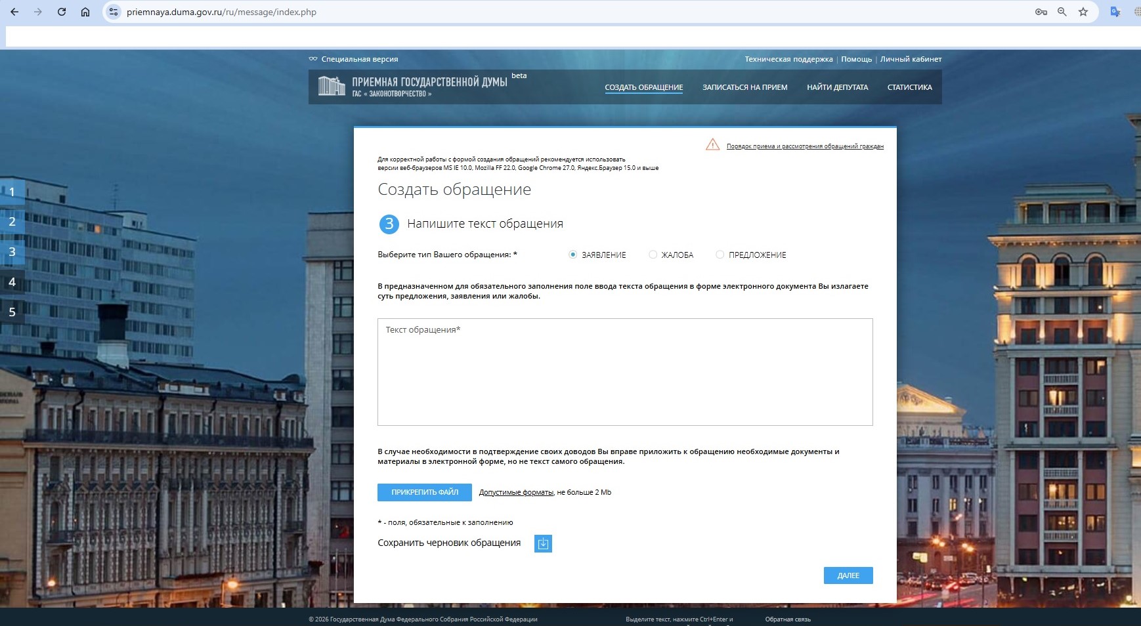Click Обратная связь in footer
This screenshot has height=626, width=1141.
(x=788, y=619)
